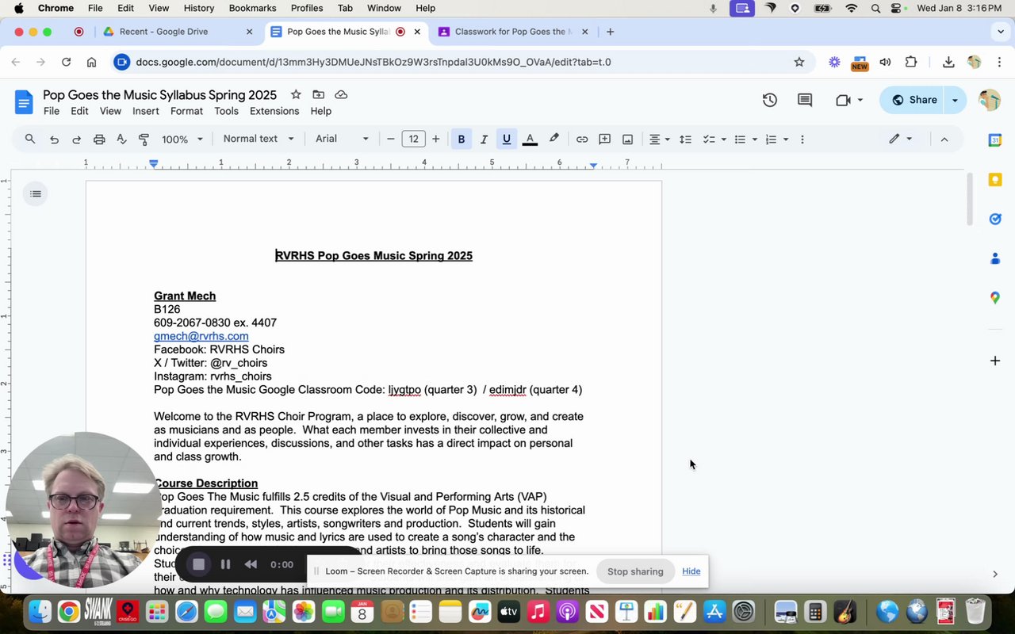Toggle the bulleted list button
The height and width of the screenshot is (634, 1015).
[x=740, y=139]
